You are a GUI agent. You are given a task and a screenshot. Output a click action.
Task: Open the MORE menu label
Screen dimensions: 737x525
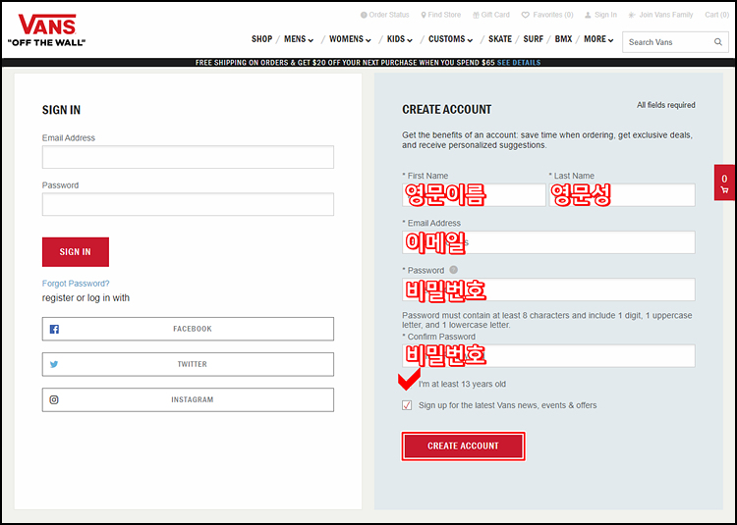pos(595,39)
